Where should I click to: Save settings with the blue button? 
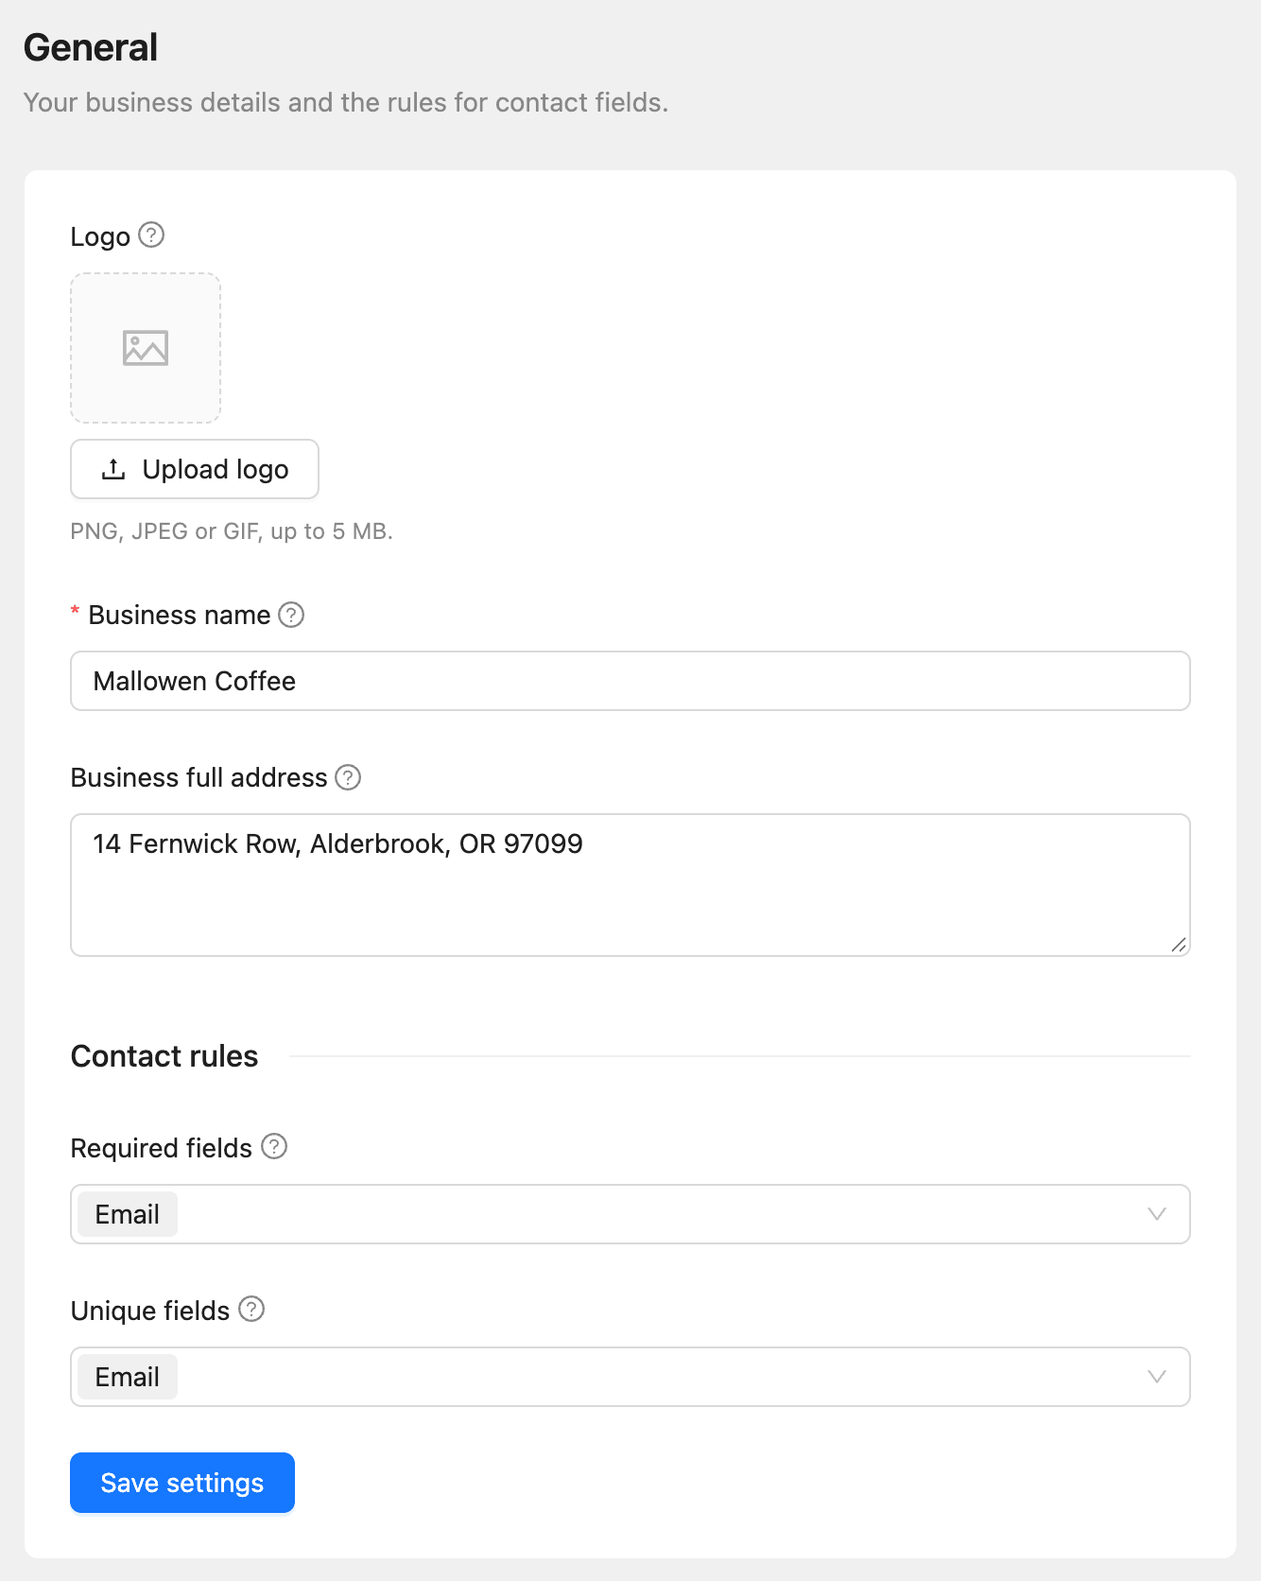(182, 1483)
